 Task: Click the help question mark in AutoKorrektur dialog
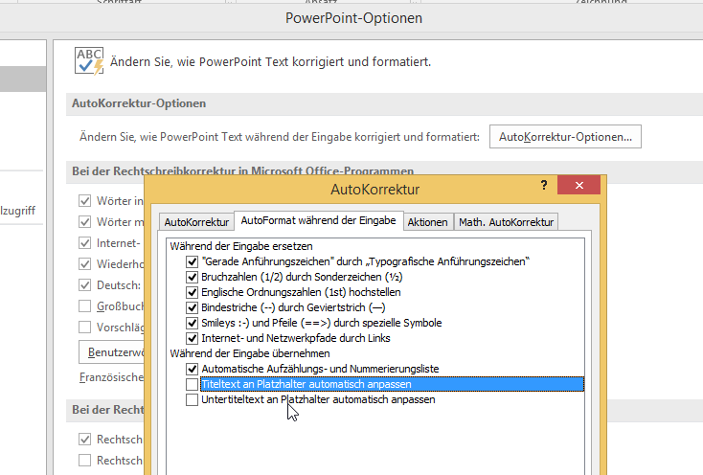[x=544, y=185]
